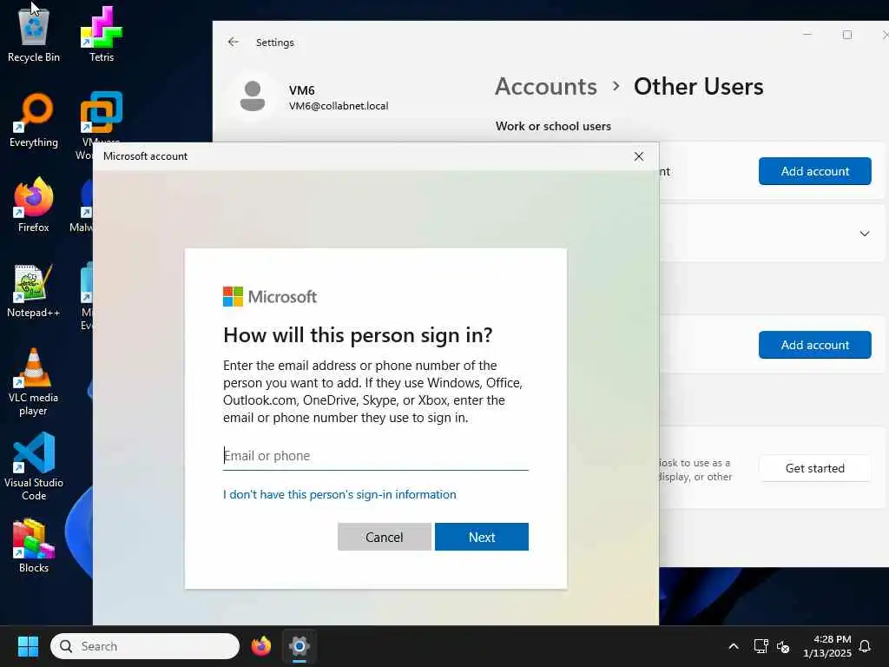Image resolution: width=889 pixels, height=667 pixels.
Task: Click the Windows Start button
Action: 28,646
